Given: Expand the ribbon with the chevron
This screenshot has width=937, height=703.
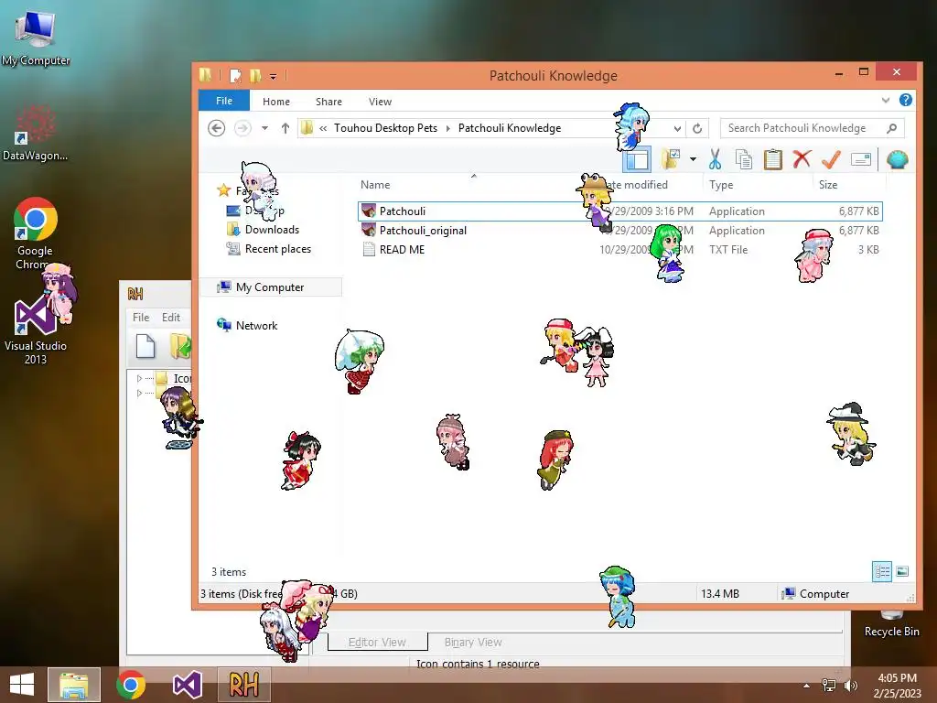Looking at the screenshot, I should [x=886, y=101].
